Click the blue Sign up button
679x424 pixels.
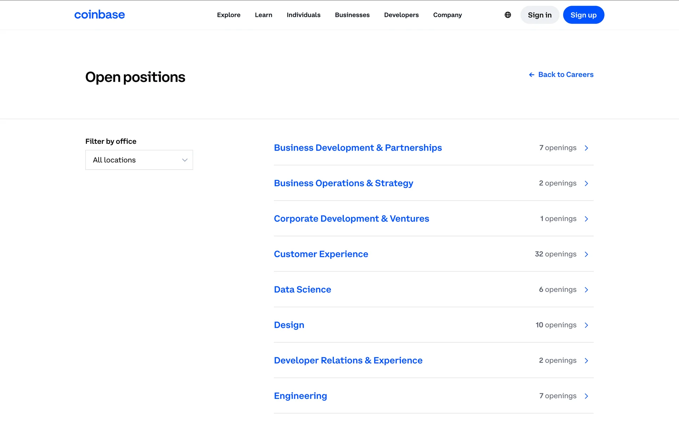583,15
